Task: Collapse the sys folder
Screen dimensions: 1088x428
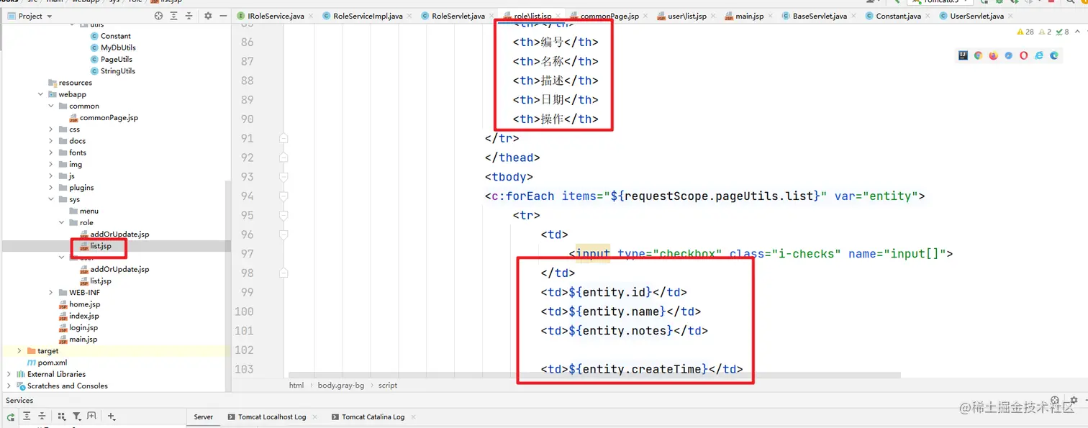Action: [51, 199]
